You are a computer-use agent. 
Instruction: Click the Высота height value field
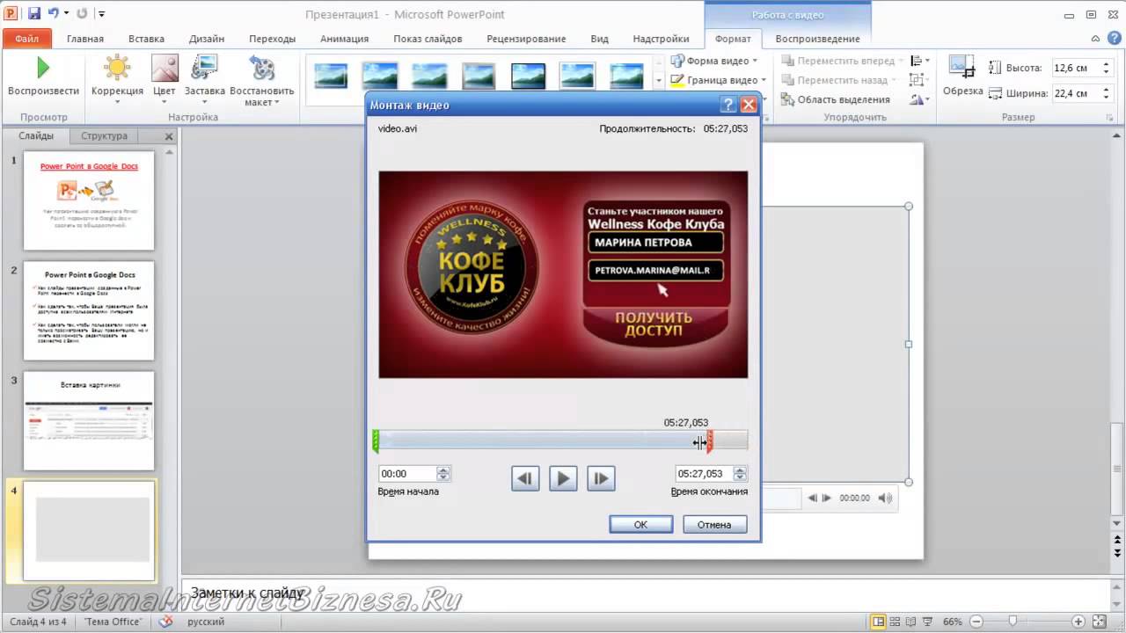[x=1077, y=68]
